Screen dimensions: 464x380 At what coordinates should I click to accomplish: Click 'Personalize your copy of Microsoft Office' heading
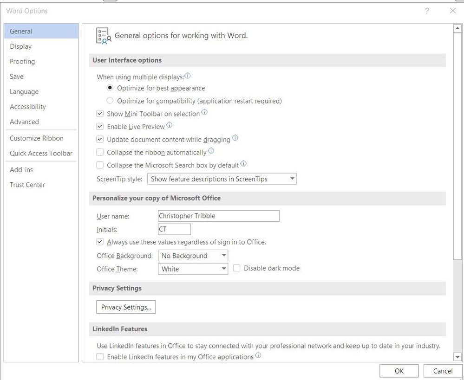[x=157, y=198]
